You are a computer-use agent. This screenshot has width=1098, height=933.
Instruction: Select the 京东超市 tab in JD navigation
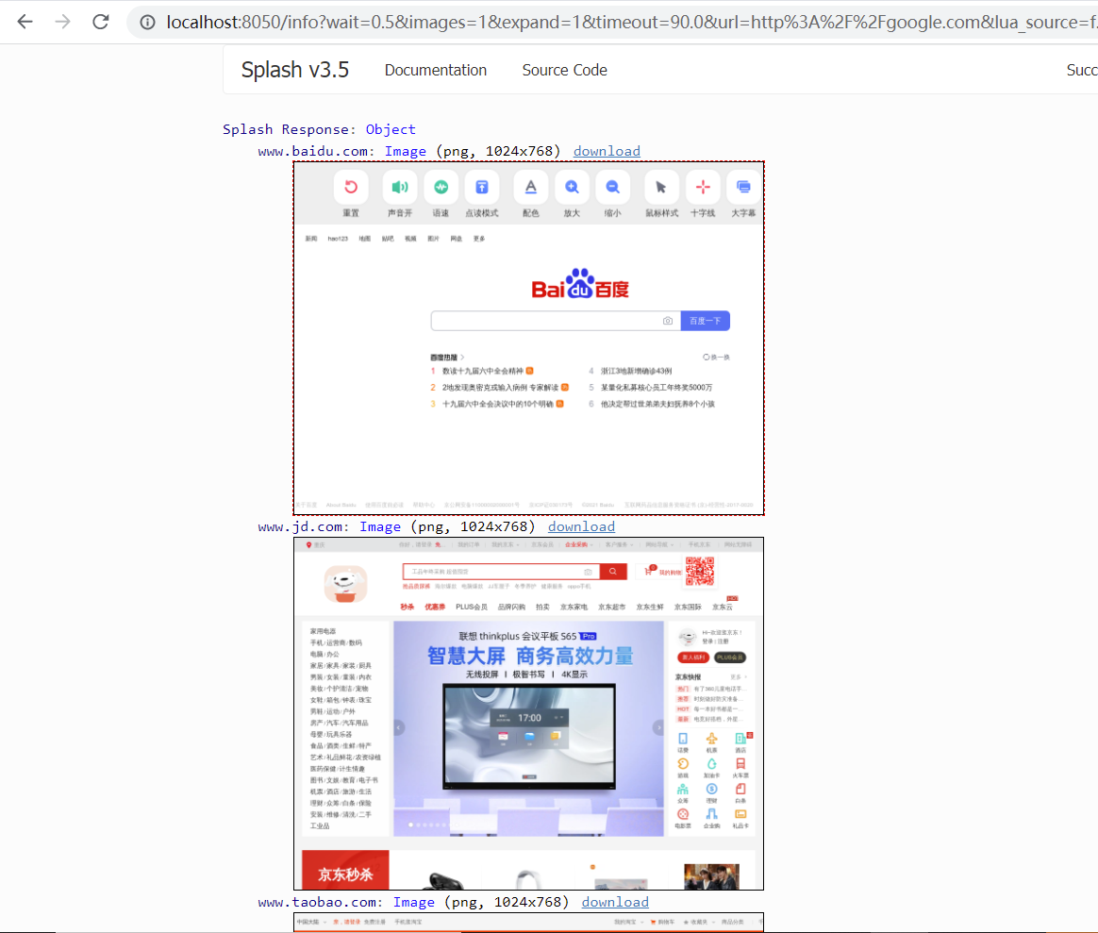611,608
